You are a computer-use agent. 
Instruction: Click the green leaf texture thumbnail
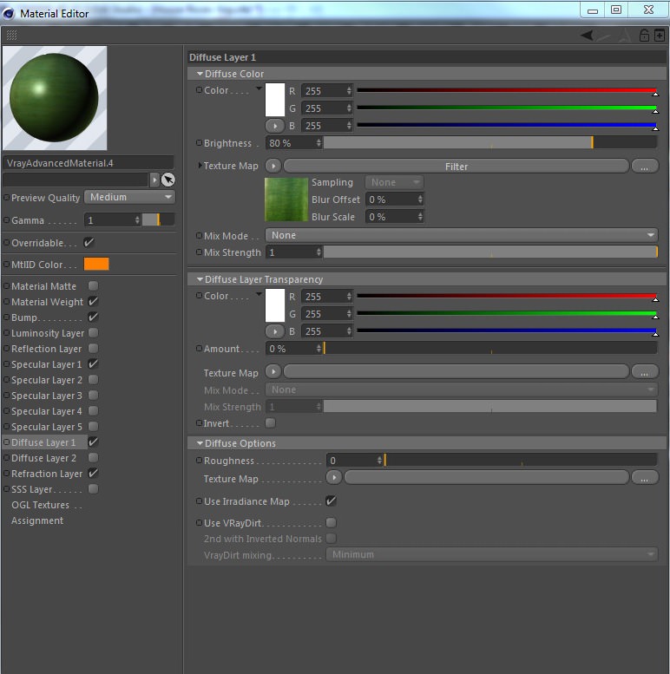click(x=286, y=200)
